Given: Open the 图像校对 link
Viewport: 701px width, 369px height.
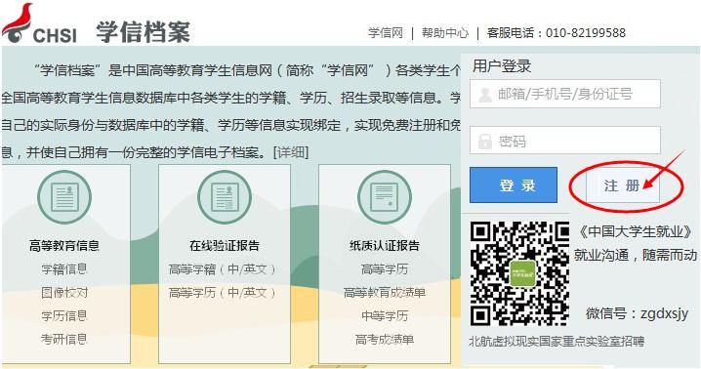Looking at the screenshot, I should click(64, 293).
